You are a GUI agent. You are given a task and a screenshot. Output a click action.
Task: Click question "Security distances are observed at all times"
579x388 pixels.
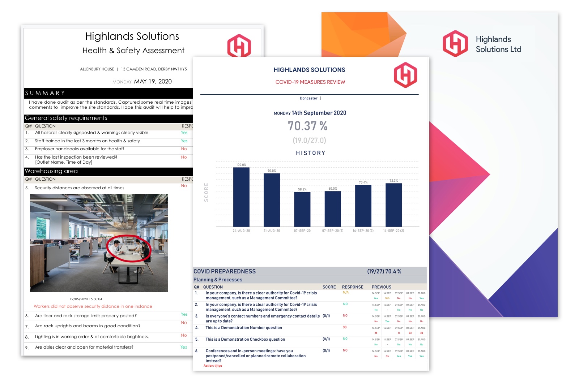pyautogui.click(x=80, y=188)
